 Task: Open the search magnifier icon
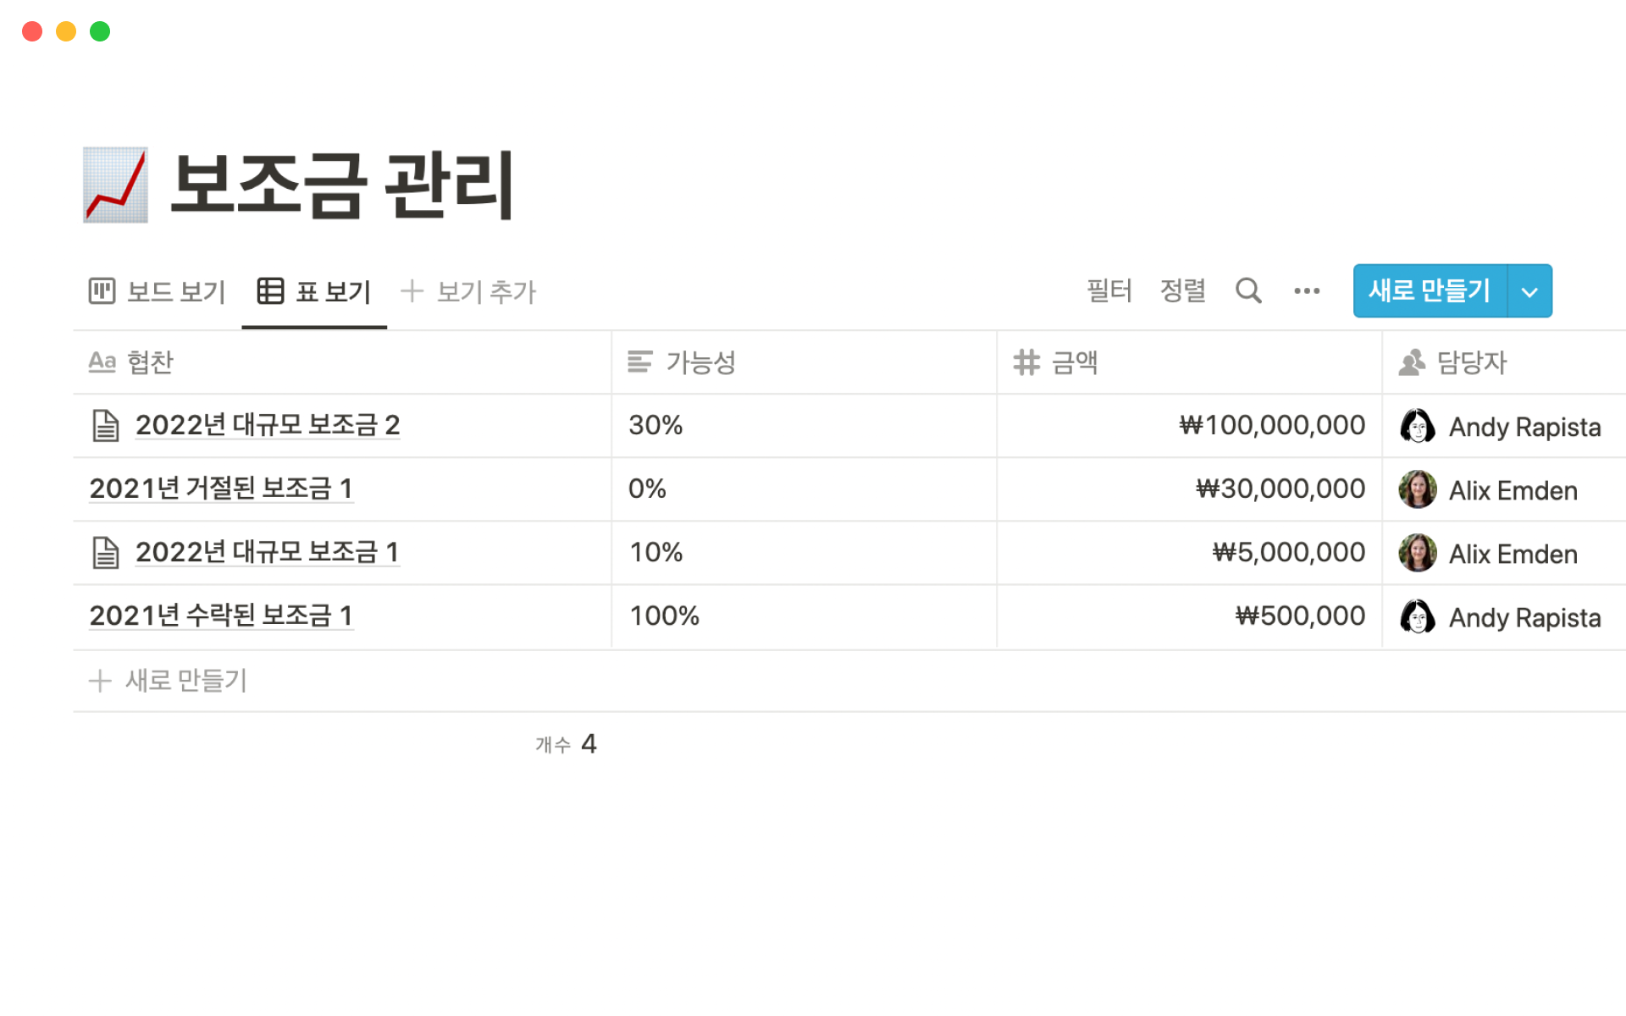1247,291
